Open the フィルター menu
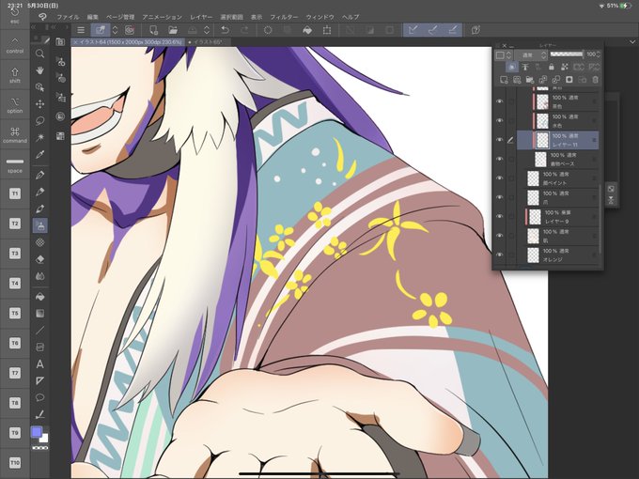Screen dimensions: 639x479 [x=284, y=17]
